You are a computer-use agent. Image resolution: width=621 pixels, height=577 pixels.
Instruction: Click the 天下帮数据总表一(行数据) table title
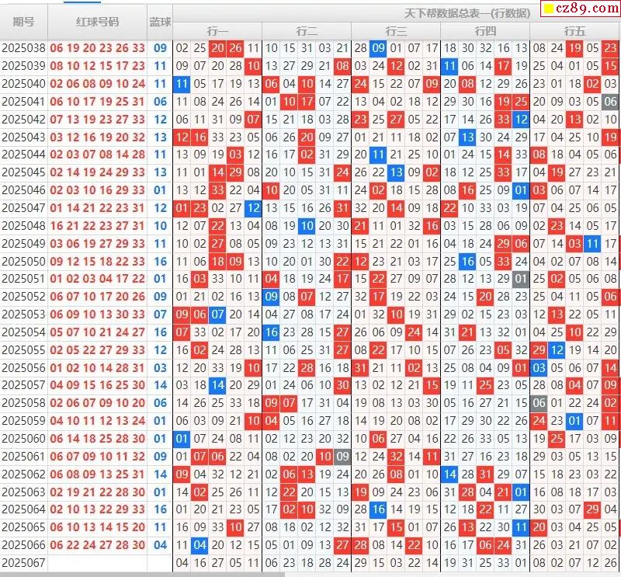467,13
